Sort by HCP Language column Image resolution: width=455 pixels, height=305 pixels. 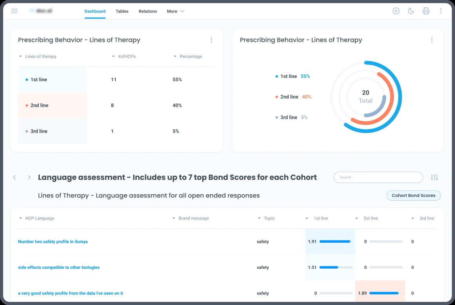[x=36, y=219]
